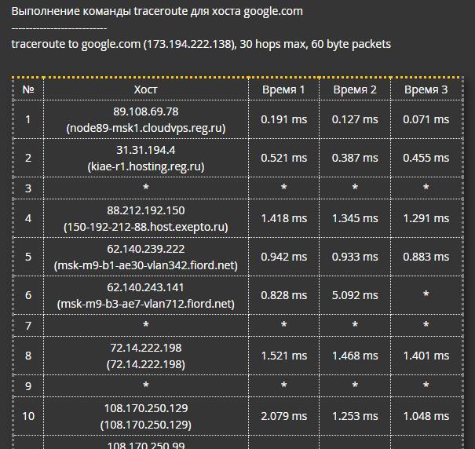Click the '№' column header

28,89
